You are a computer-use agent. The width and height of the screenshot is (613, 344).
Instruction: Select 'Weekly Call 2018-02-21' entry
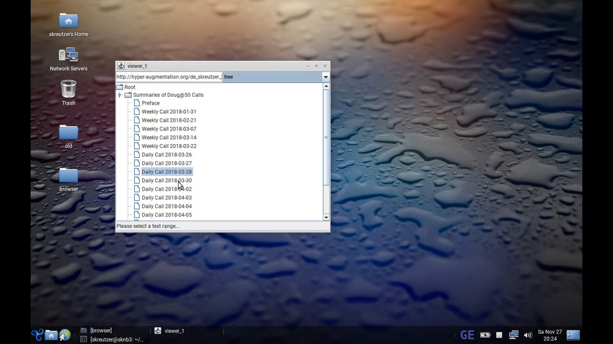169,120
